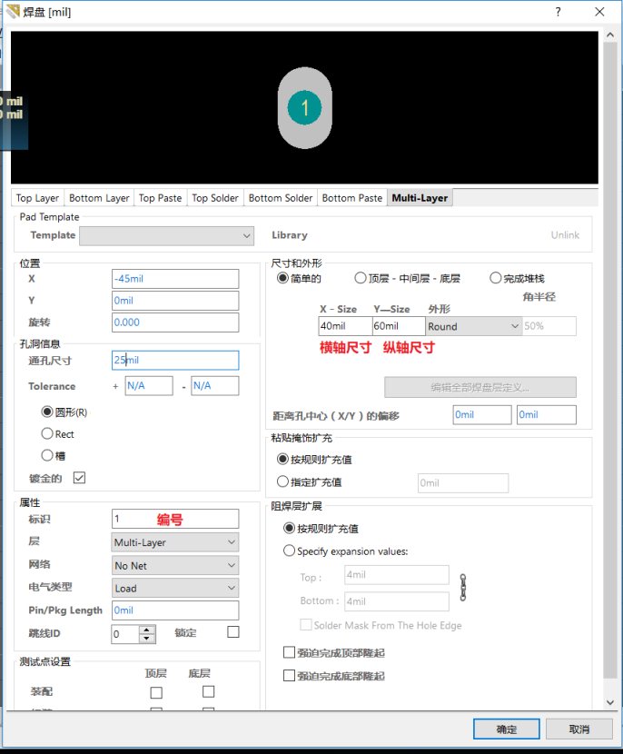
Task: Click the X-Size 40mil cell
Action: (x=345, y=326)
